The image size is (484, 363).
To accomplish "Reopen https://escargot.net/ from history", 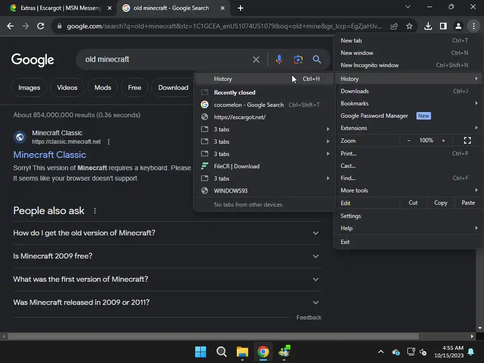I will pos(265,117).
